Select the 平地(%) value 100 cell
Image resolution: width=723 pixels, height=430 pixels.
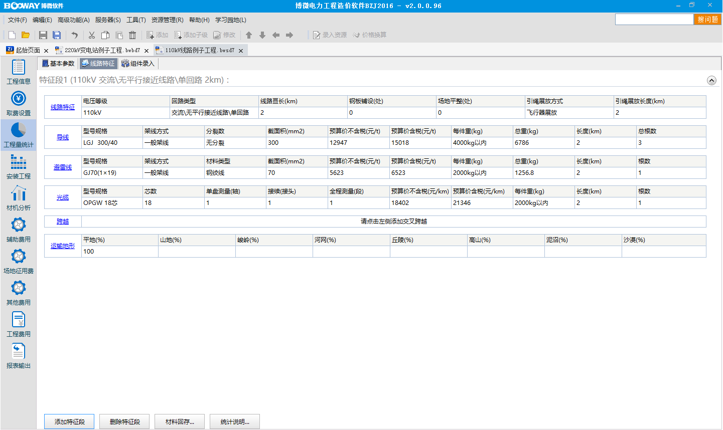point(120,252)
